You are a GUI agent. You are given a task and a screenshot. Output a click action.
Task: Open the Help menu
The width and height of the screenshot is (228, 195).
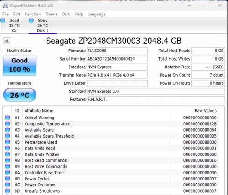tap(79, 14)
